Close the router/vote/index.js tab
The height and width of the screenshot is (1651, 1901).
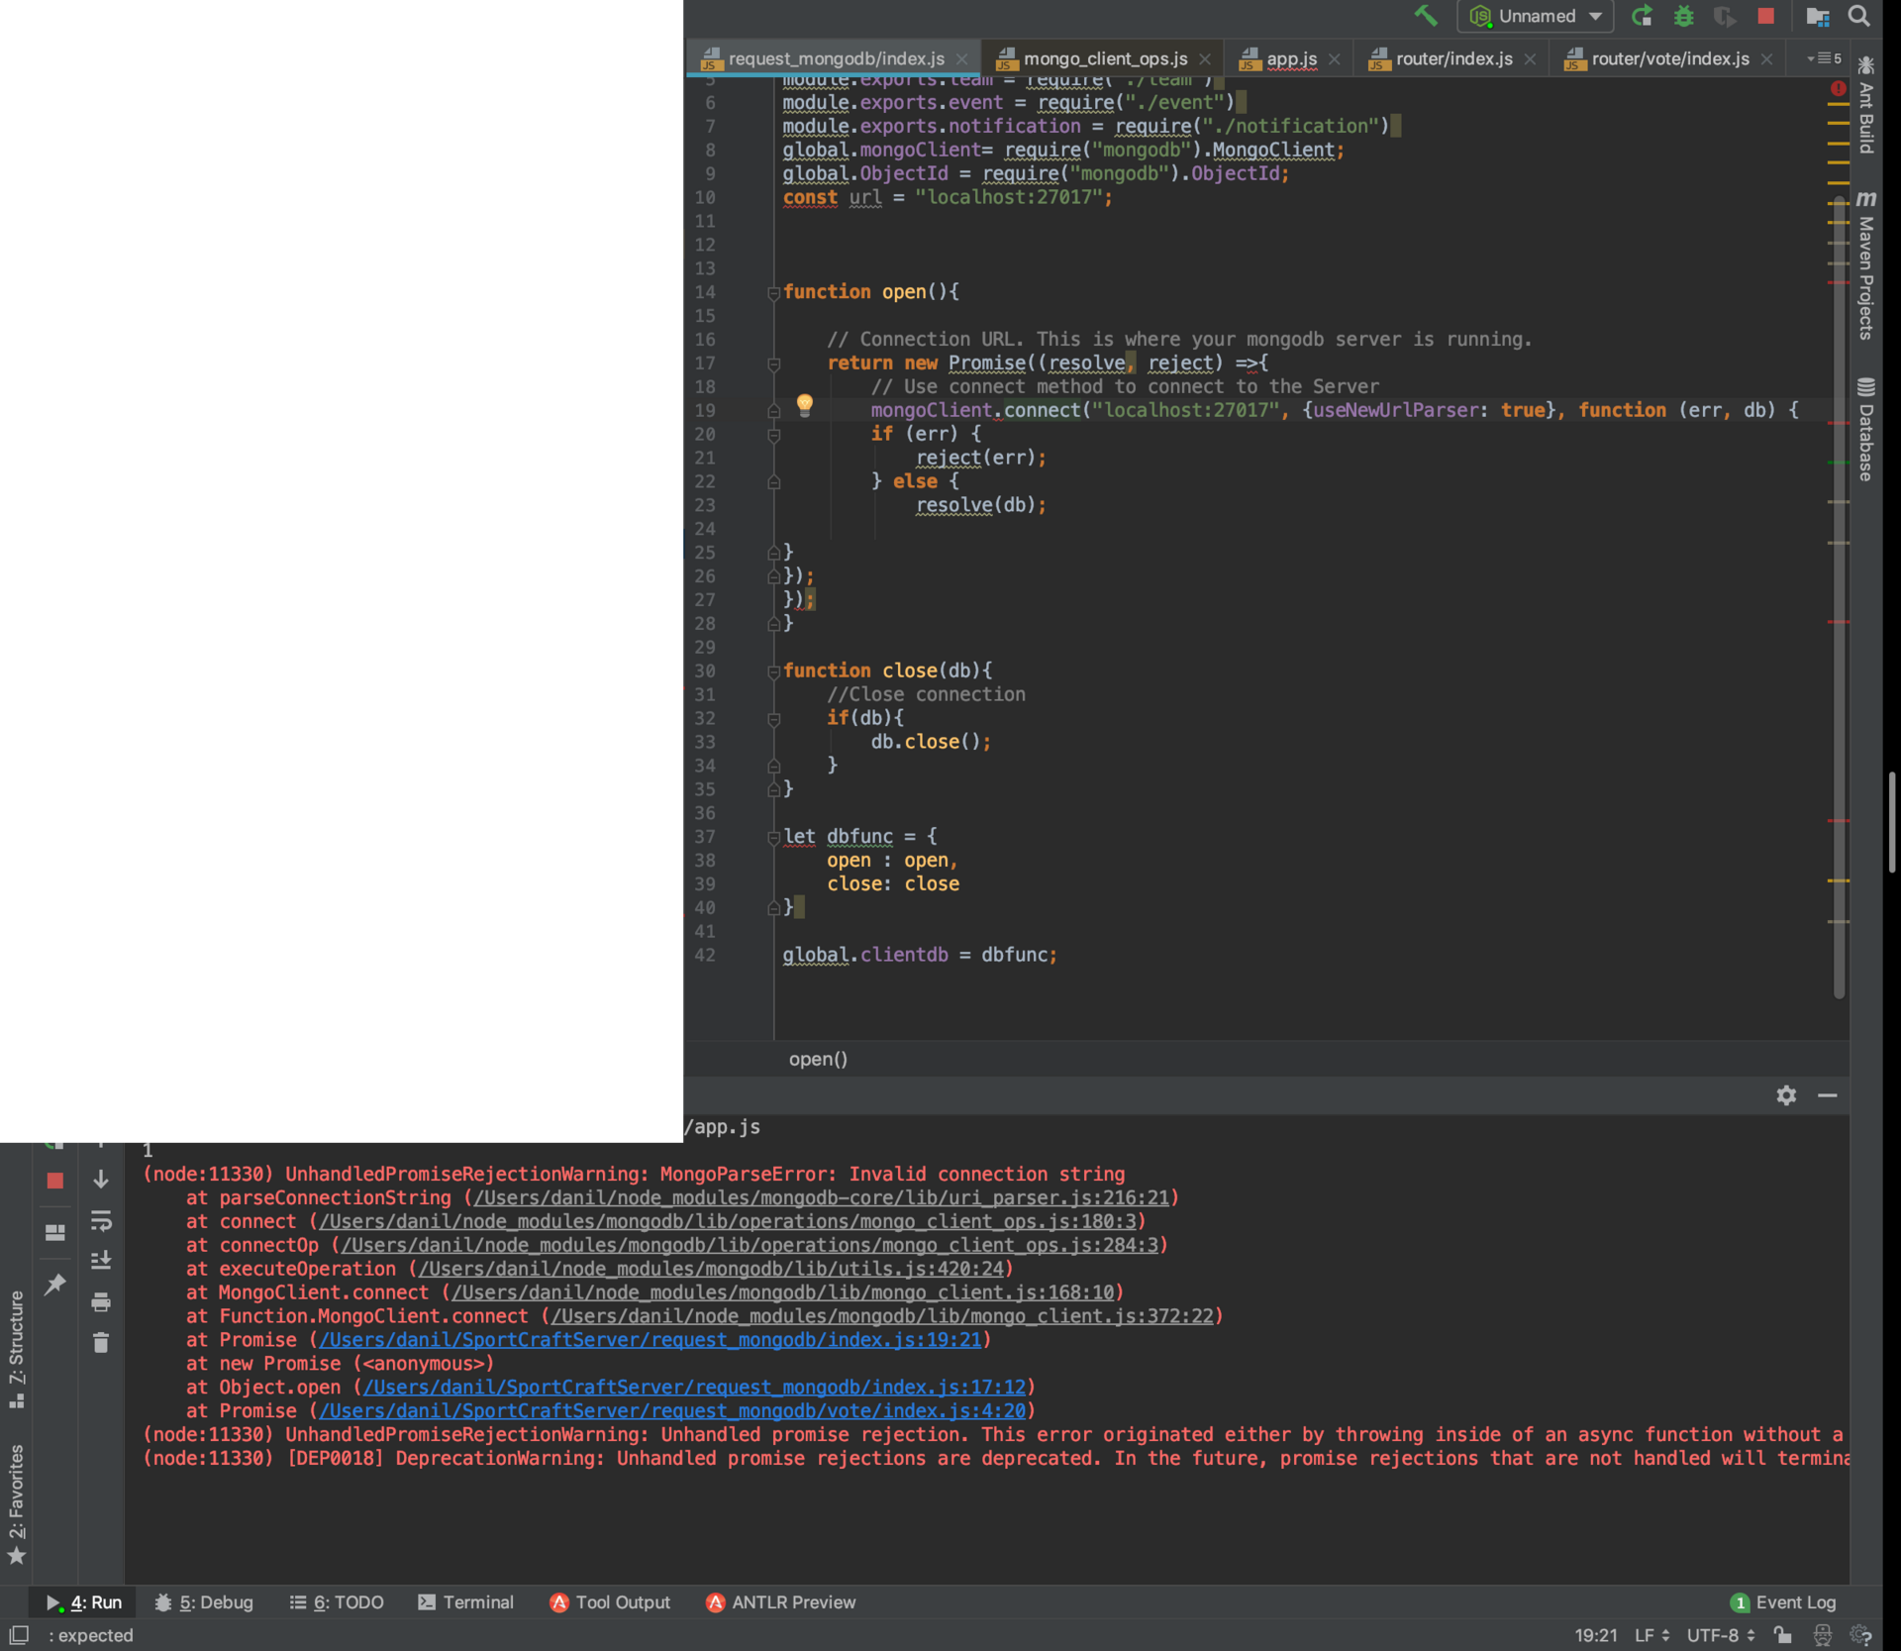point(1767,59)
